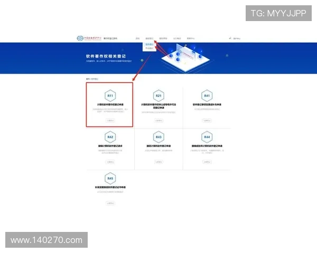
Task: Click the apply button under R41 card
Action: pyautogui.click(x=207, y=120)
